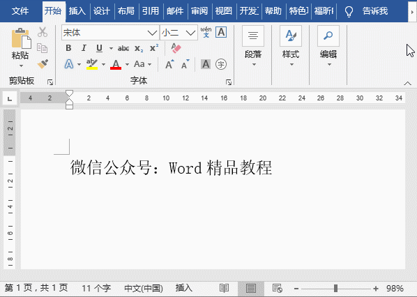Apply red font color
The height and width of the screenshot is (297, 417).
pyautogui.click(x=116, y=64)
